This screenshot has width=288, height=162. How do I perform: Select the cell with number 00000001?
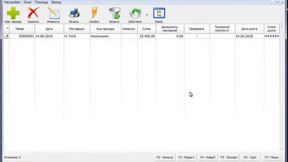[22, 36]
